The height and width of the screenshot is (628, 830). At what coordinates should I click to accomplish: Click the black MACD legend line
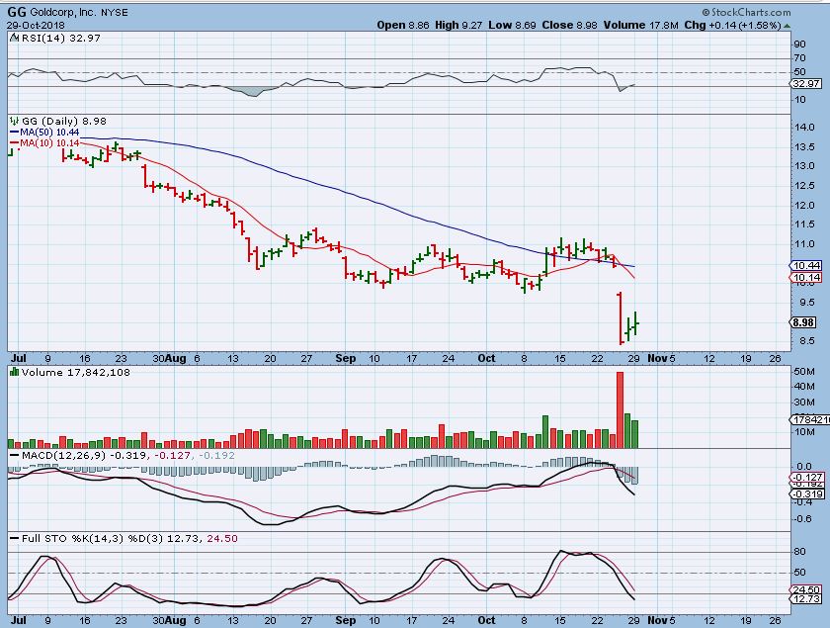[14, 456]
